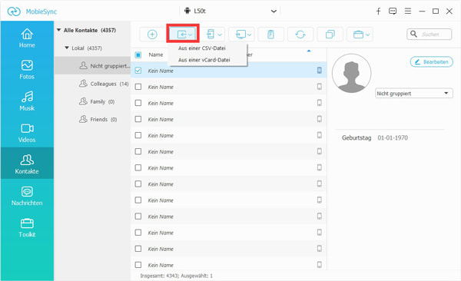
Task: Click the de-duplicate contacts icon
Action: [330, 35]
